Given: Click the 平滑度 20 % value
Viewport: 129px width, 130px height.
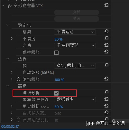Looking at the screenshot, I should (x=59, y=39).
